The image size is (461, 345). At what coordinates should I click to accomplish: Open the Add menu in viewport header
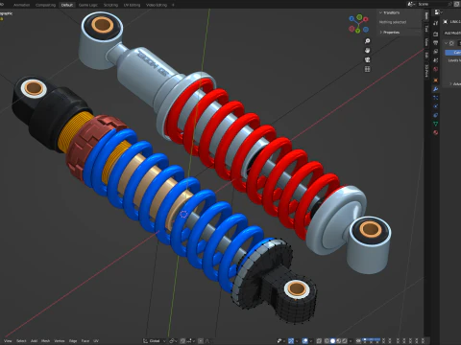[x=34, y=341]
